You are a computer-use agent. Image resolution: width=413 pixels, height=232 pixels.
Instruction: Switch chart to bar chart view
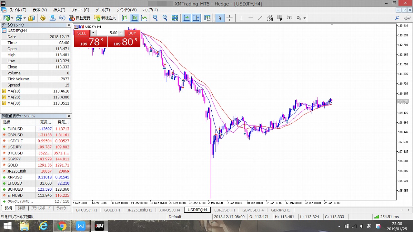pos(125,18)
